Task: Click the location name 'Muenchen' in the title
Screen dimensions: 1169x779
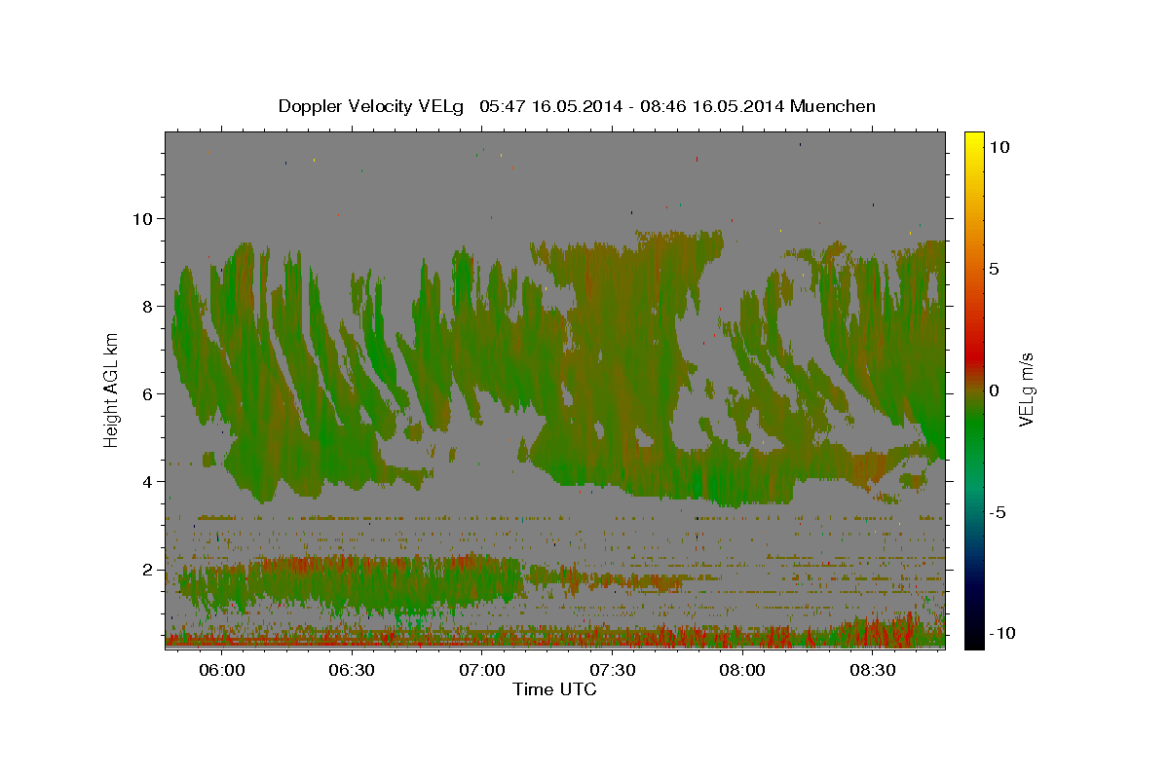Action: (833, 106)
